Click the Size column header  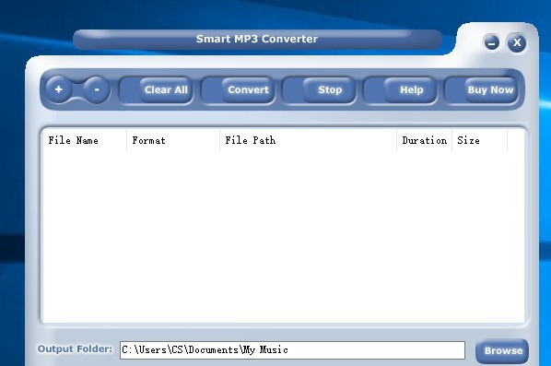[480, 140]
